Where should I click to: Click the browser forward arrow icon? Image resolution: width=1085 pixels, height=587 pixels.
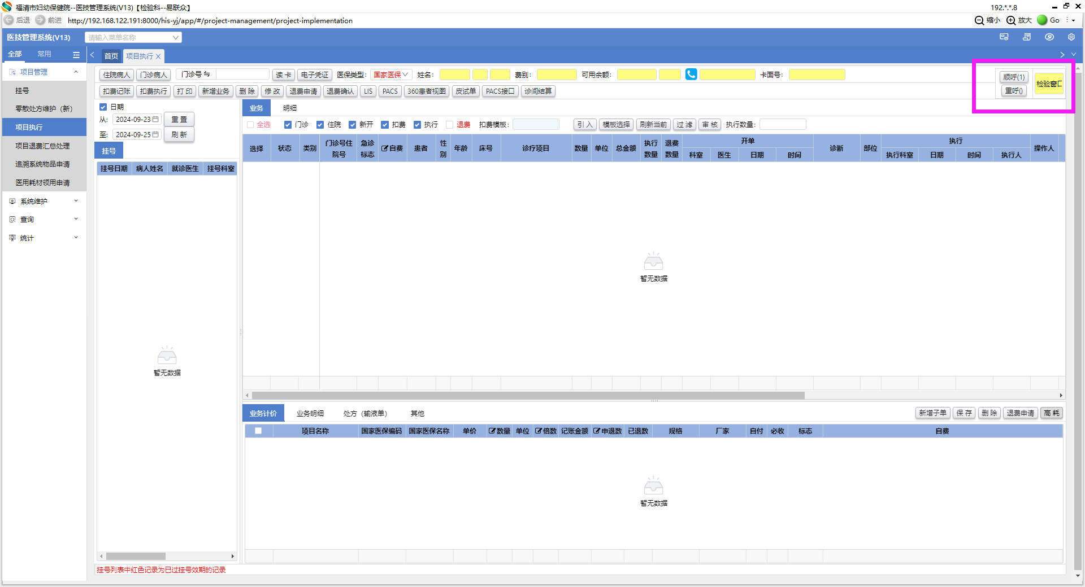coord(40,20)
